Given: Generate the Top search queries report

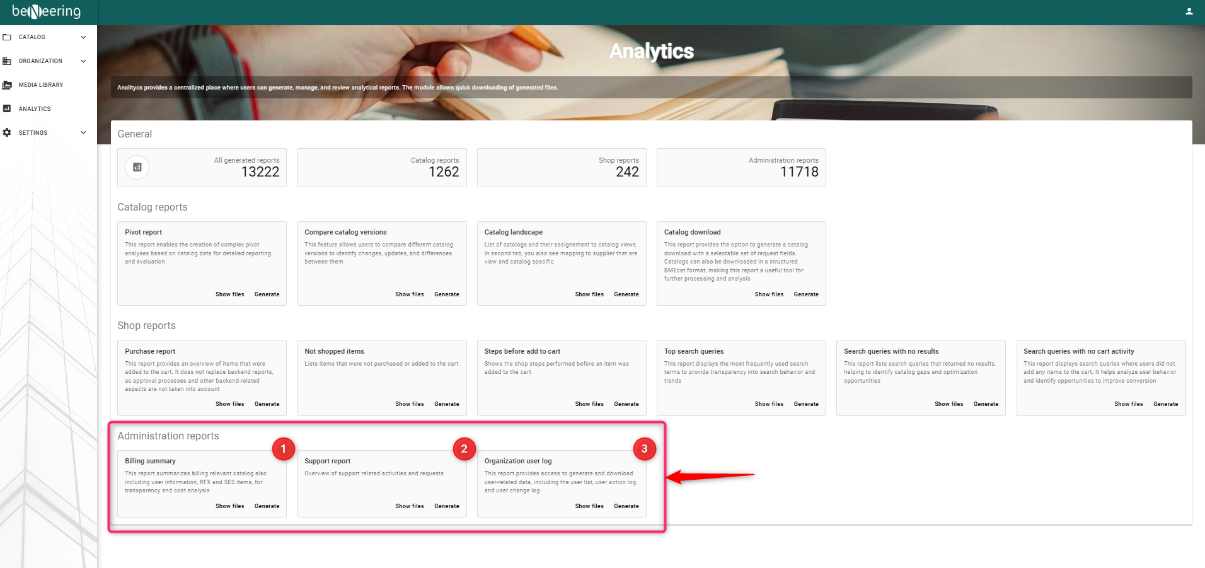Looking at the screenshot, I should tap(805, 404).
